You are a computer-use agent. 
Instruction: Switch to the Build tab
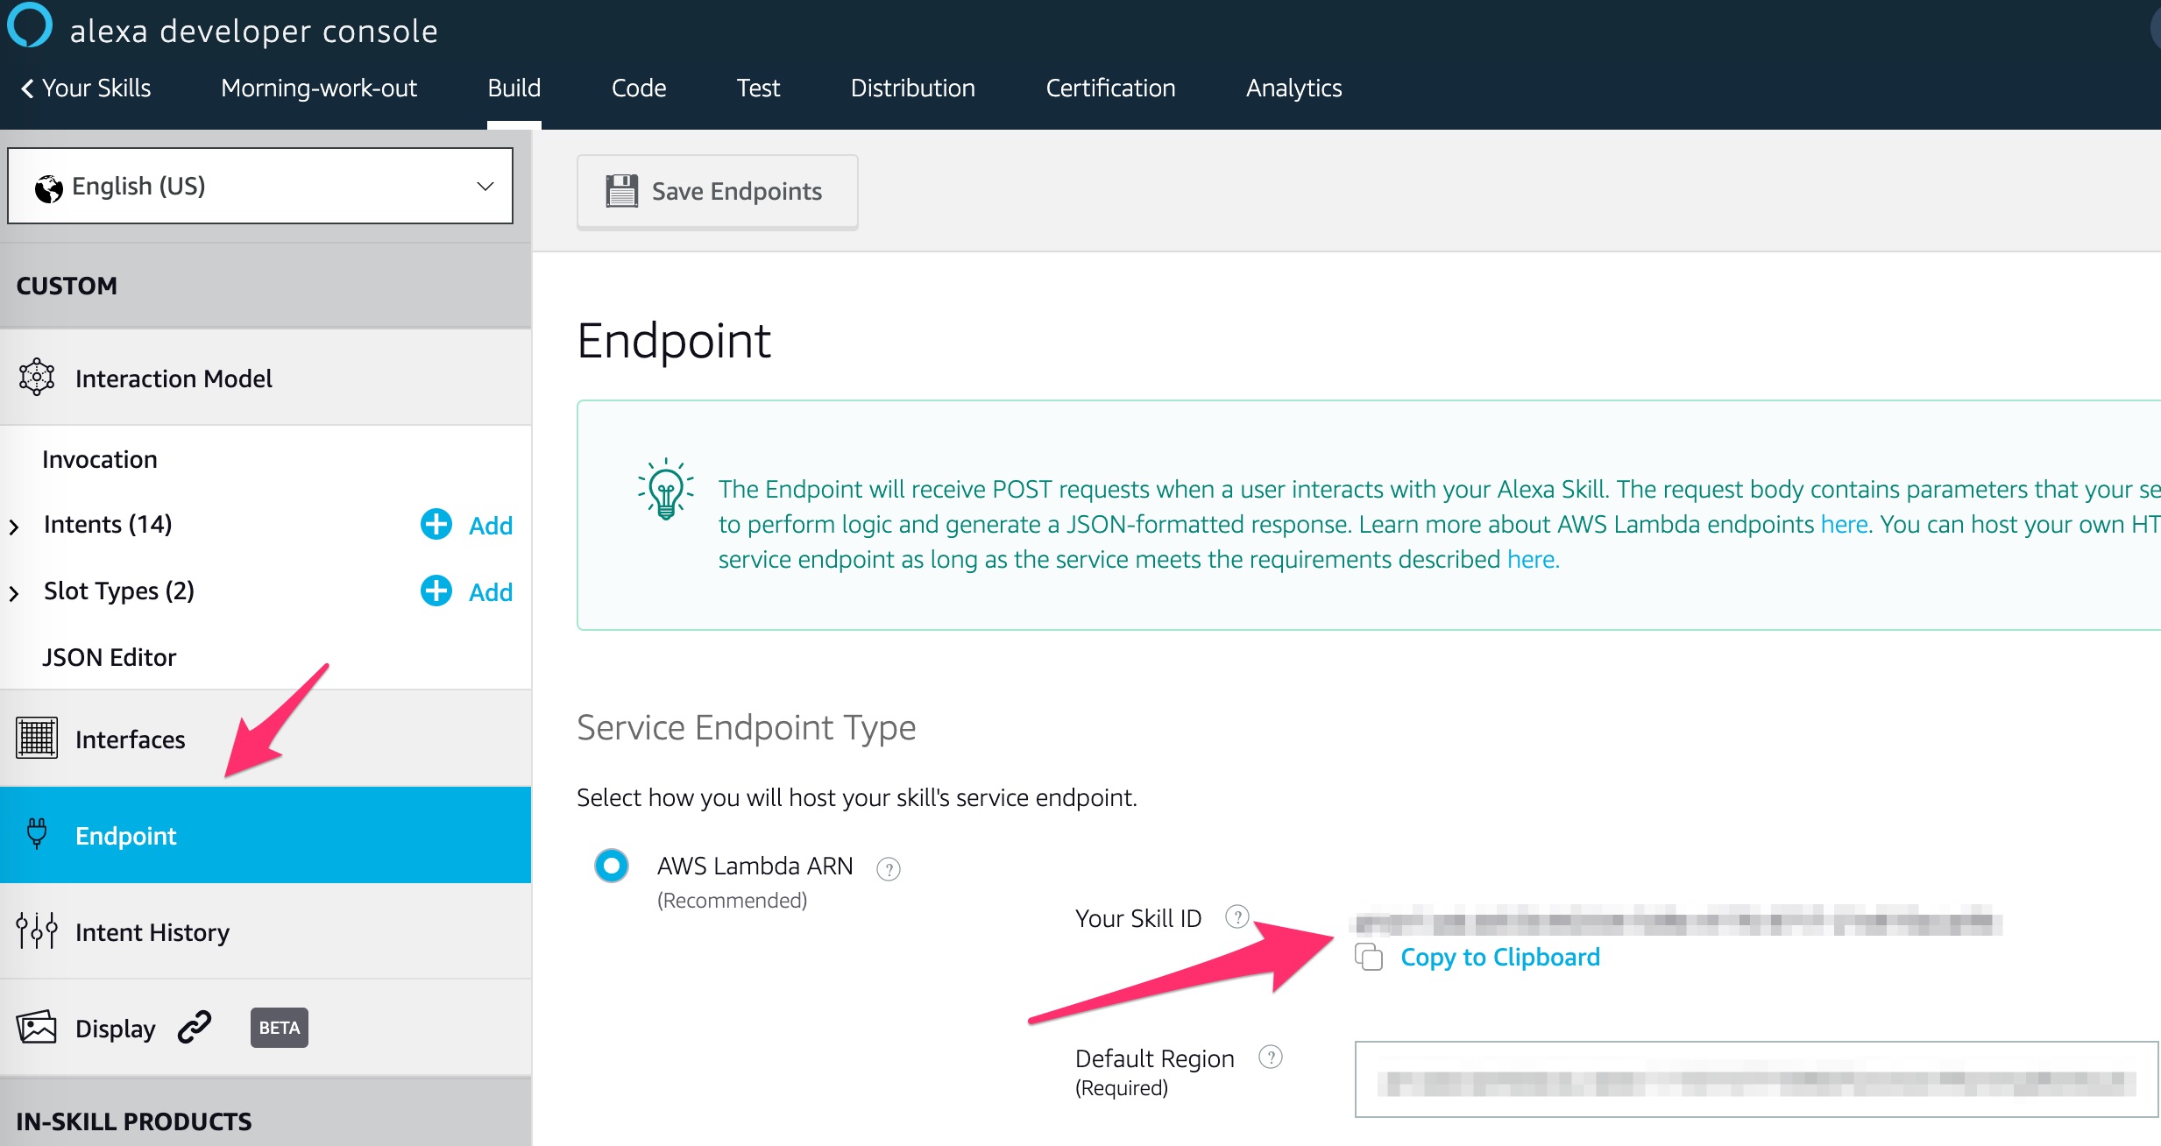[x=514, y=88]
